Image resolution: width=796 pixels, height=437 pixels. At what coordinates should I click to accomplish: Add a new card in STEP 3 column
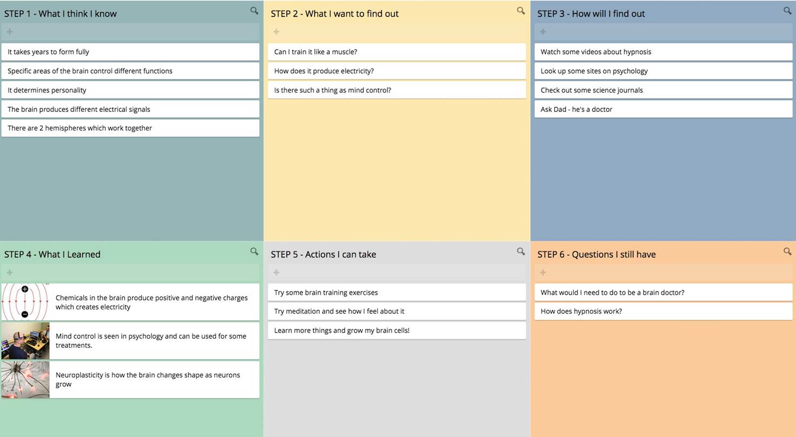click(543, 32)
